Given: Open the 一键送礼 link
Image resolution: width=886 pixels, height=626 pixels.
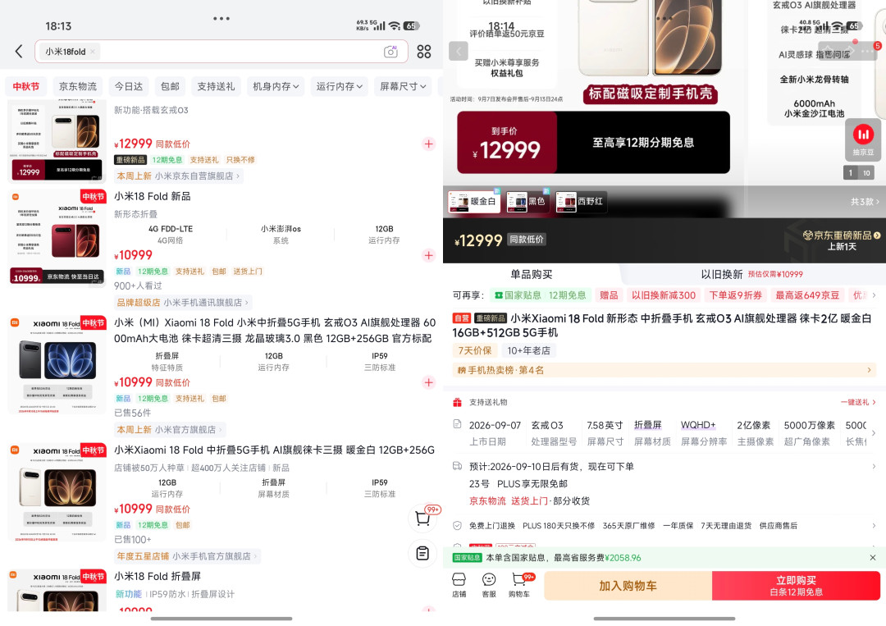Looking at the screenshot, I should coord(858,402).
